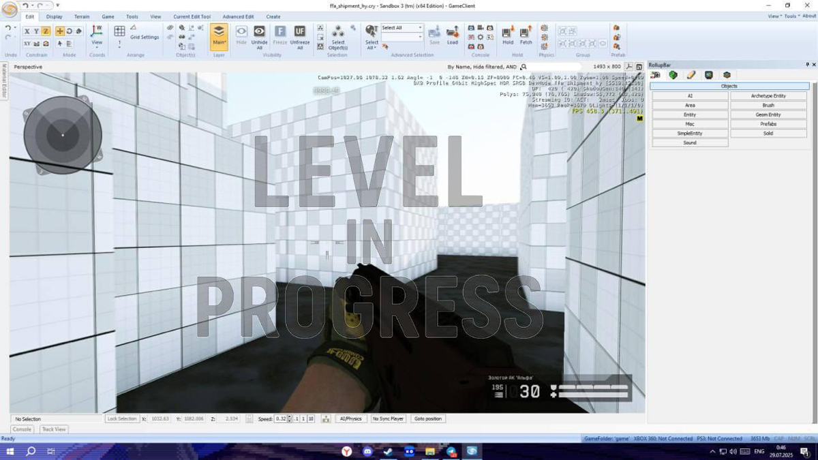Viewport: 818px width, 460px height.
Task: Select the XY plane constraint
Action: pyautogui.click(x=27, y=44)
